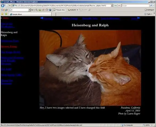The image size is (156, 127).
Task: Click the Pasadena, California location text
Action: (x=130, y=108)
